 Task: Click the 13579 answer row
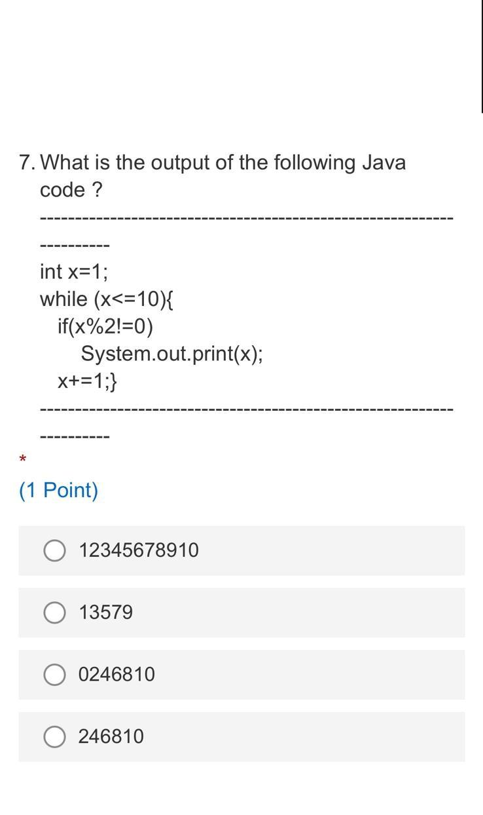click(x=241, y=613)
